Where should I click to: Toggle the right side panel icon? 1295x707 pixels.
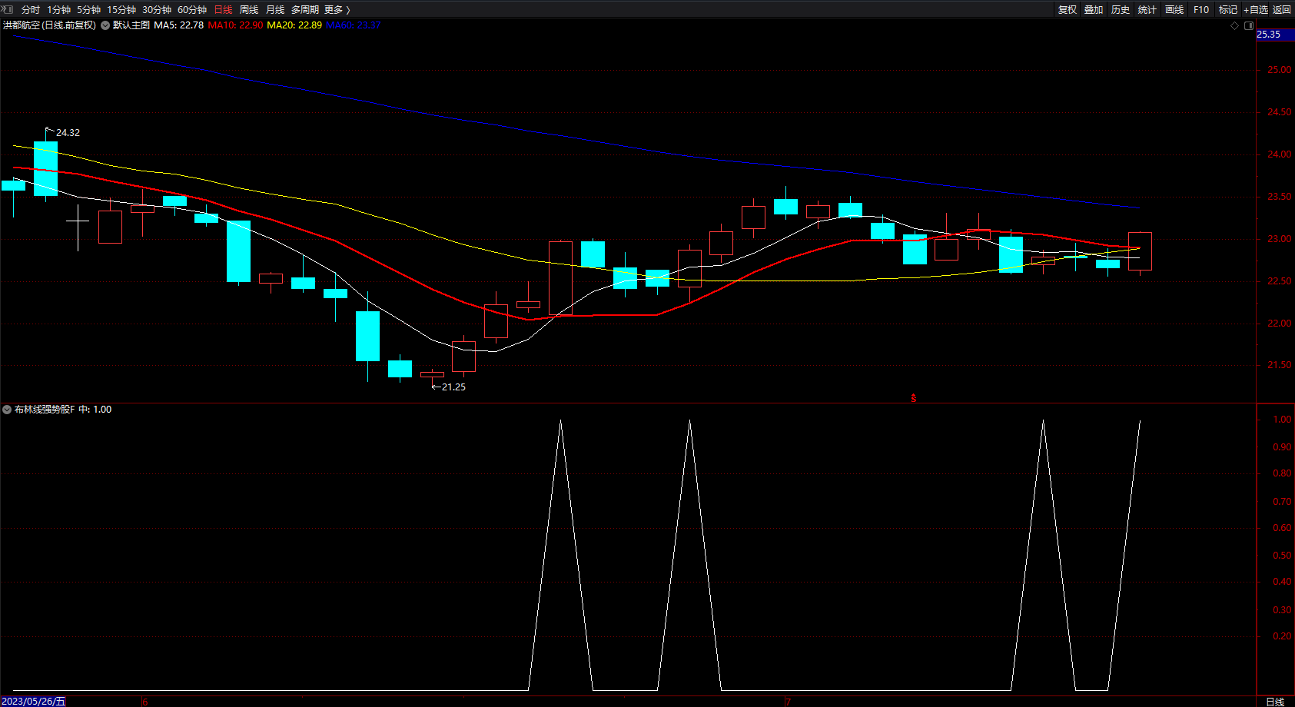(1249, 25)
